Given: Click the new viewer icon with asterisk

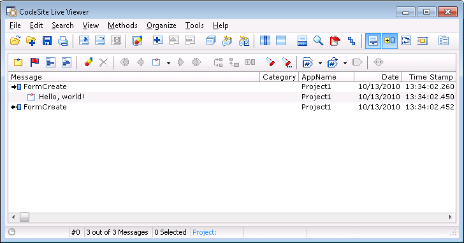Looking at the screenshot, I should coord(84,41).
